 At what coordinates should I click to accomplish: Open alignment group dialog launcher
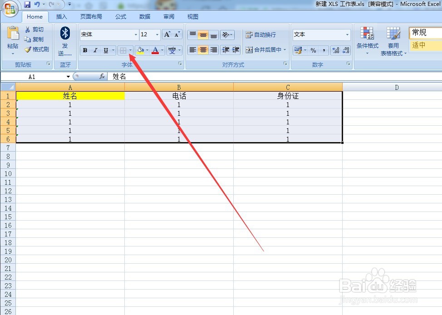point(285,64)
